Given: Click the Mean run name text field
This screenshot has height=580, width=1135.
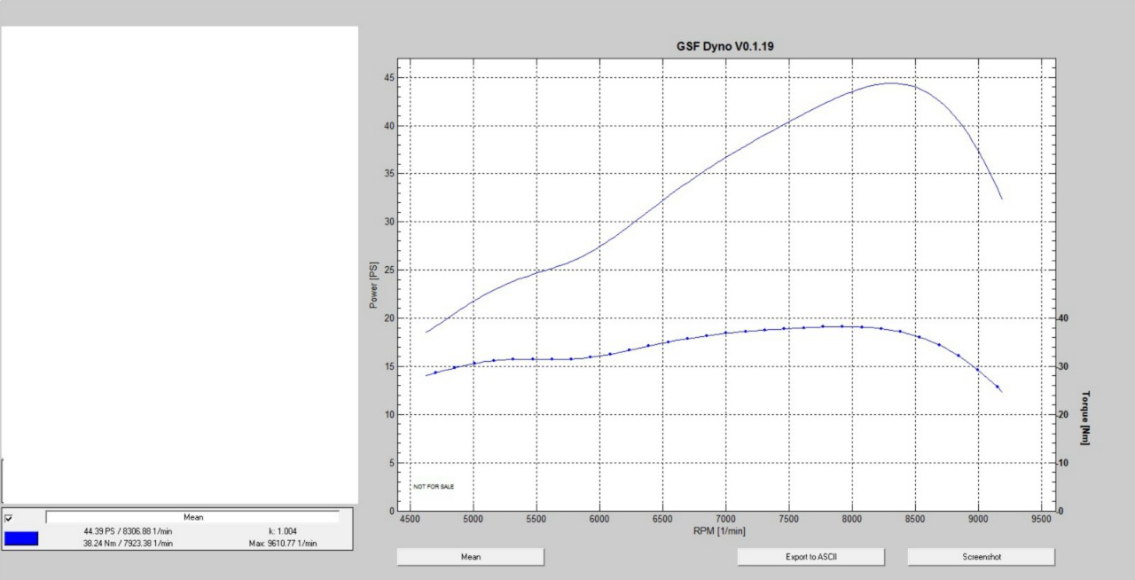Looking at the screenshot, I should click(x=192, y=517).
